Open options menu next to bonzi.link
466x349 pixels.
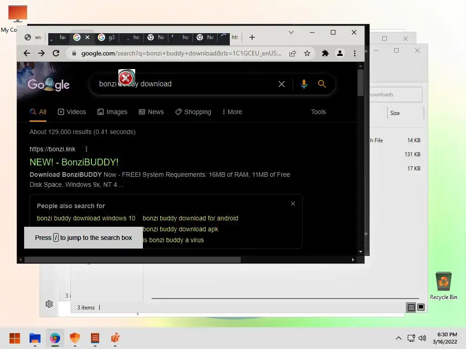[86, 149]
